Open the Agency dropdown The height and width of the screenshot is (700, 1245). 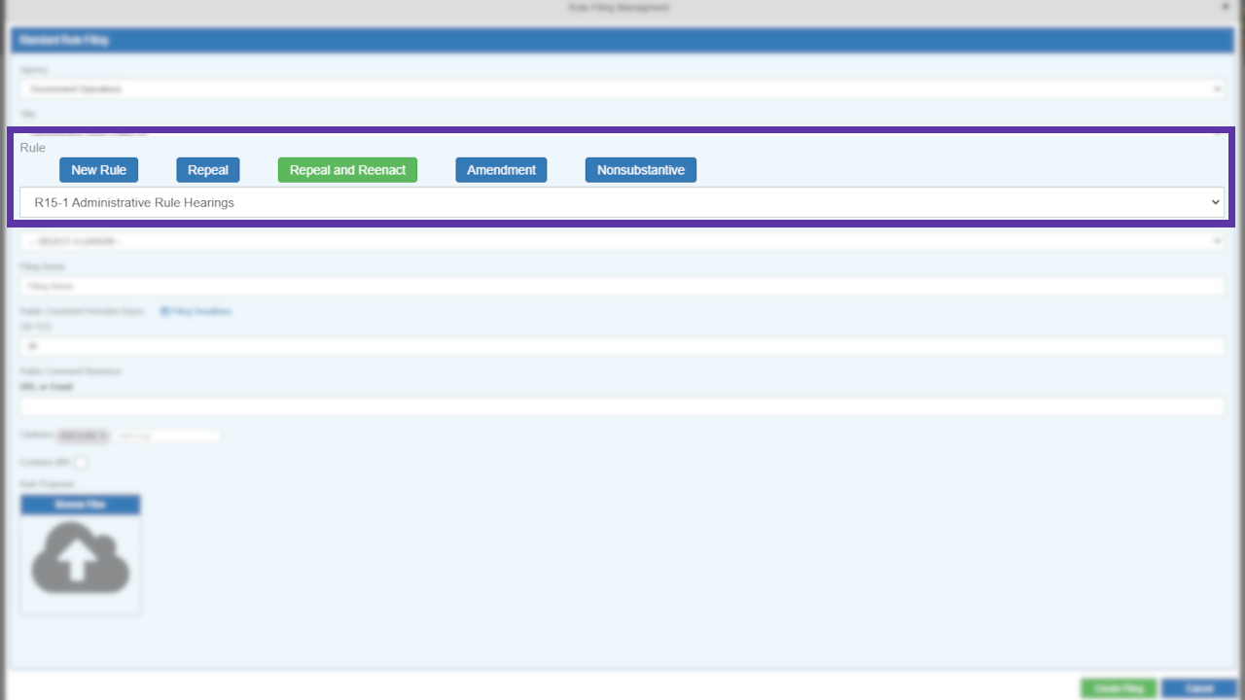[x=622, y=88]
